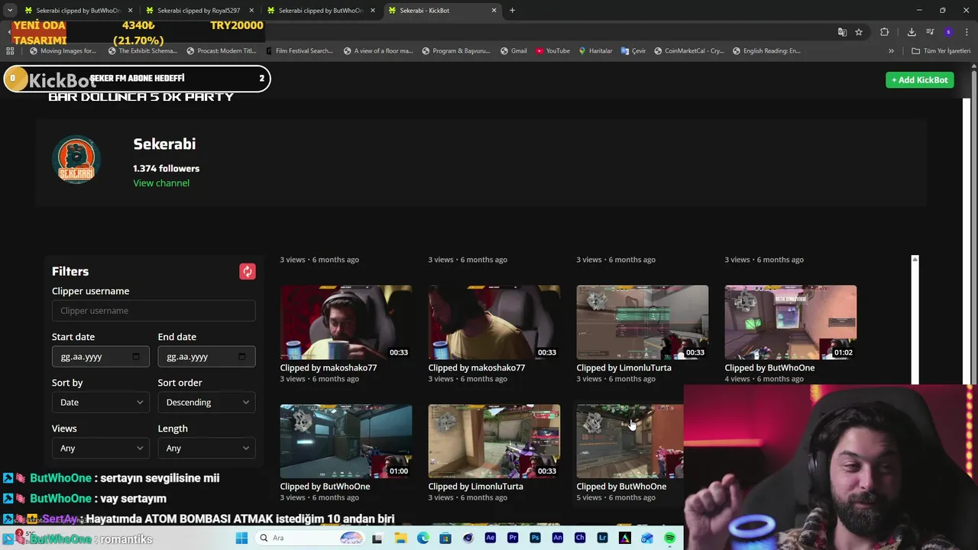Image resolution: width=978 pixels, height=550 pixels.
Task: Open the YouTube bookmark
Action: [552, 51]
